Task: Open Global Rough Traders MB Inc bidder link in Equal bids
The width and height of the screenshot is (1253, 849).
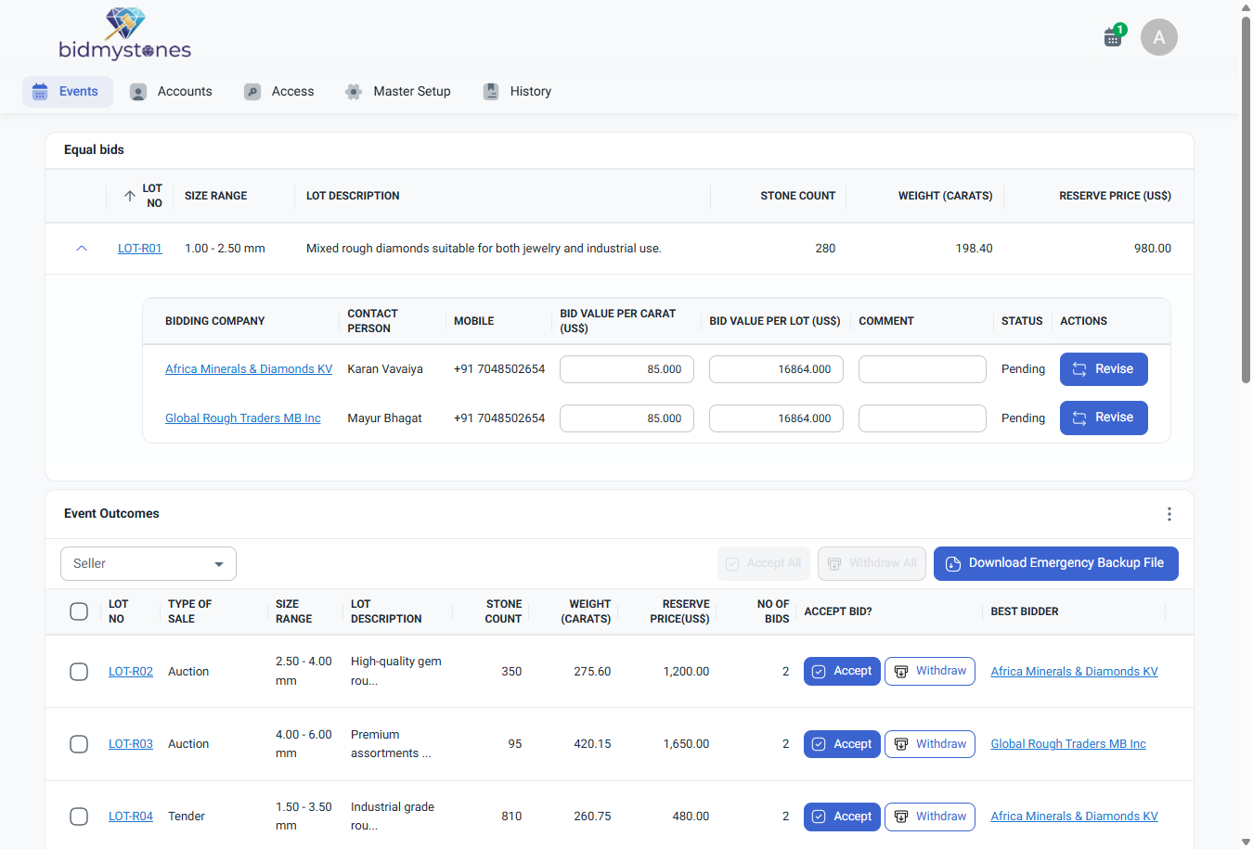Action: coord(243,418)
